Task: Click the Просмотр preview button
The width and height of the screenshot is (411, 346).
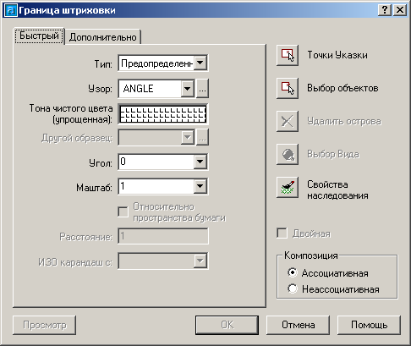Action: (45, 325)
